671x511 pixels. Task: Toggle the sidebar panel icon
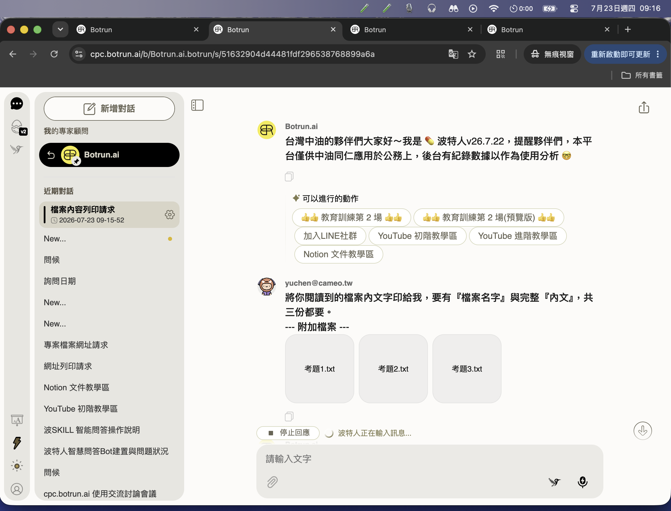[197, 105]
